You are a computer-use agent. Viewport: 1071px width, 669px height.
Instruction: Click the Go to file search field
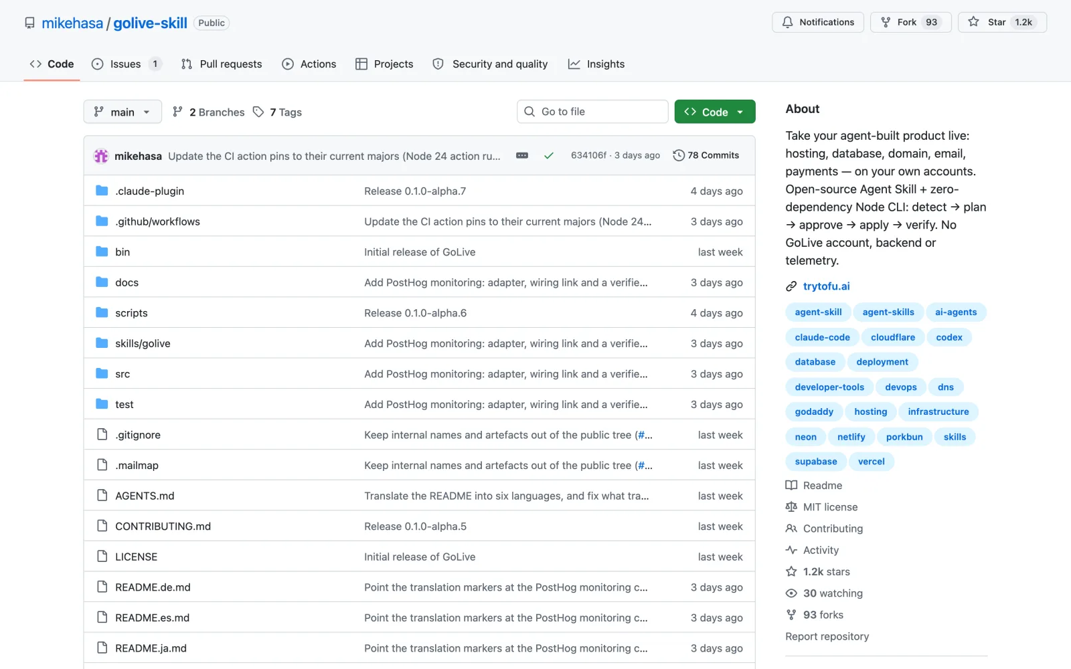click(592, 112)
